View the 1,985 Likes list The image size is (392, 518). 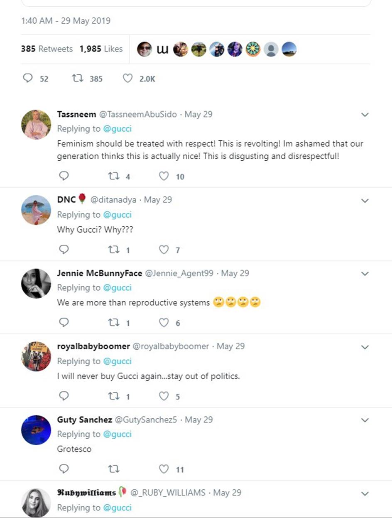(101, 49)
